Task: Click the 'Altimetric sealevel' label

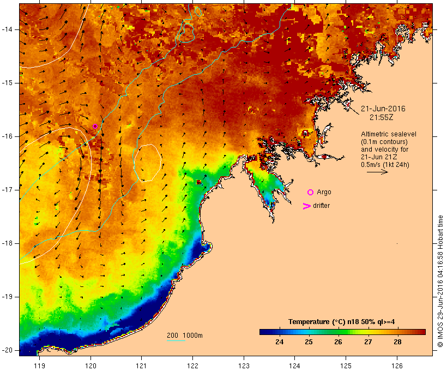Action: coord(389,134)
